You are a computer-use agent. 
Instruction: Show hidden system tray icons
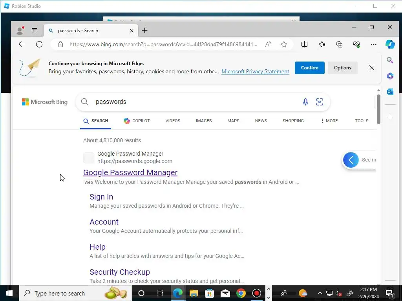pos(320,293)
